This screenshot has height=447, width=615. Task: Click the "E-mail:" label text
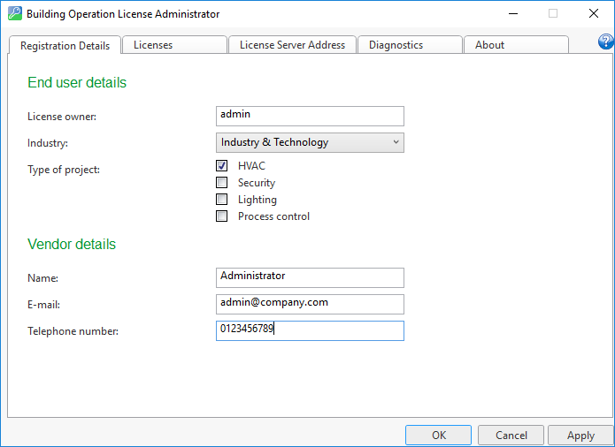[x=43, y=305]
